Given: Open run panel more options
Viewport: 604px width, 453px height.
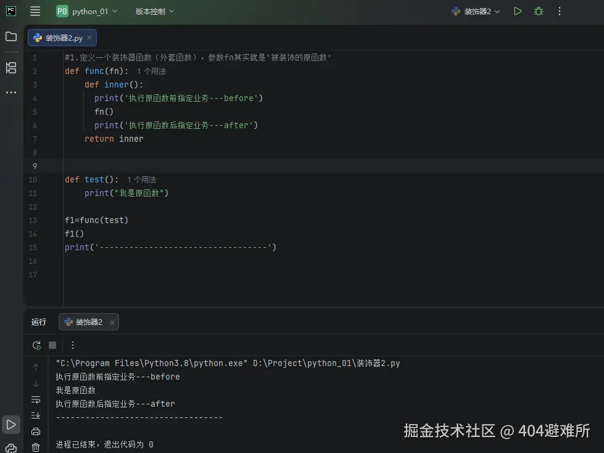Looking at the screenshot, I should [72, 345].
